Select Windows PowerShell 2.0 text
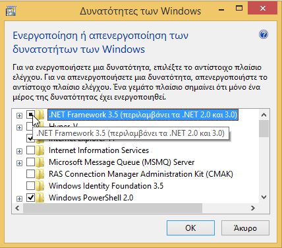The height and width of the screenshot is (248, 282). coord(91,198)
